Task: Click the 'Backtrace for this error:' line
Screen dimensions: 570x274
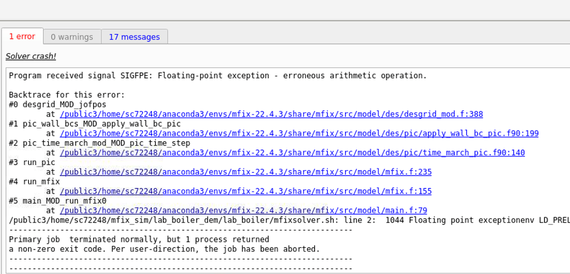Action: coord(67,95)
